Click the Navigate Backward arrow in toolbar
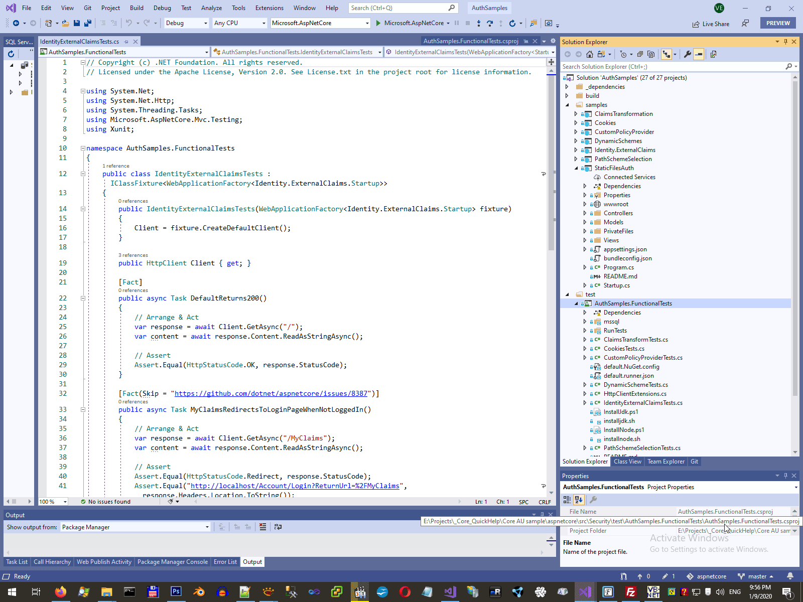 [16, 23]
